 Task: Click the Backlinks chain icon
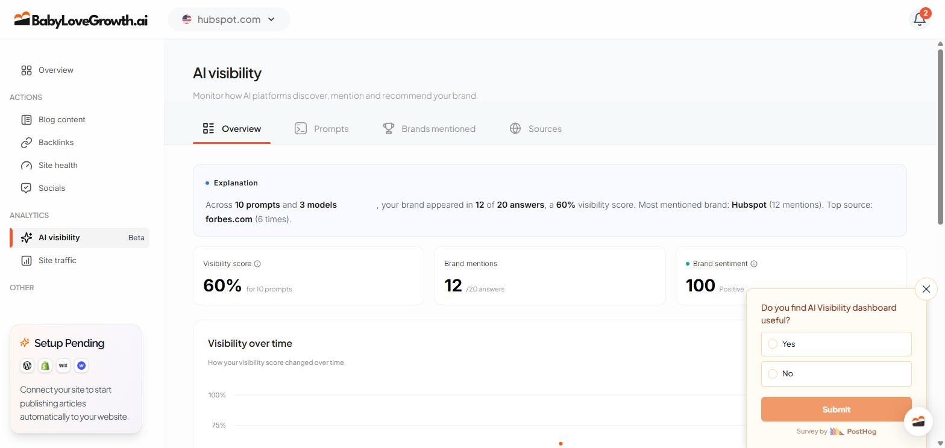coord(27,143)
